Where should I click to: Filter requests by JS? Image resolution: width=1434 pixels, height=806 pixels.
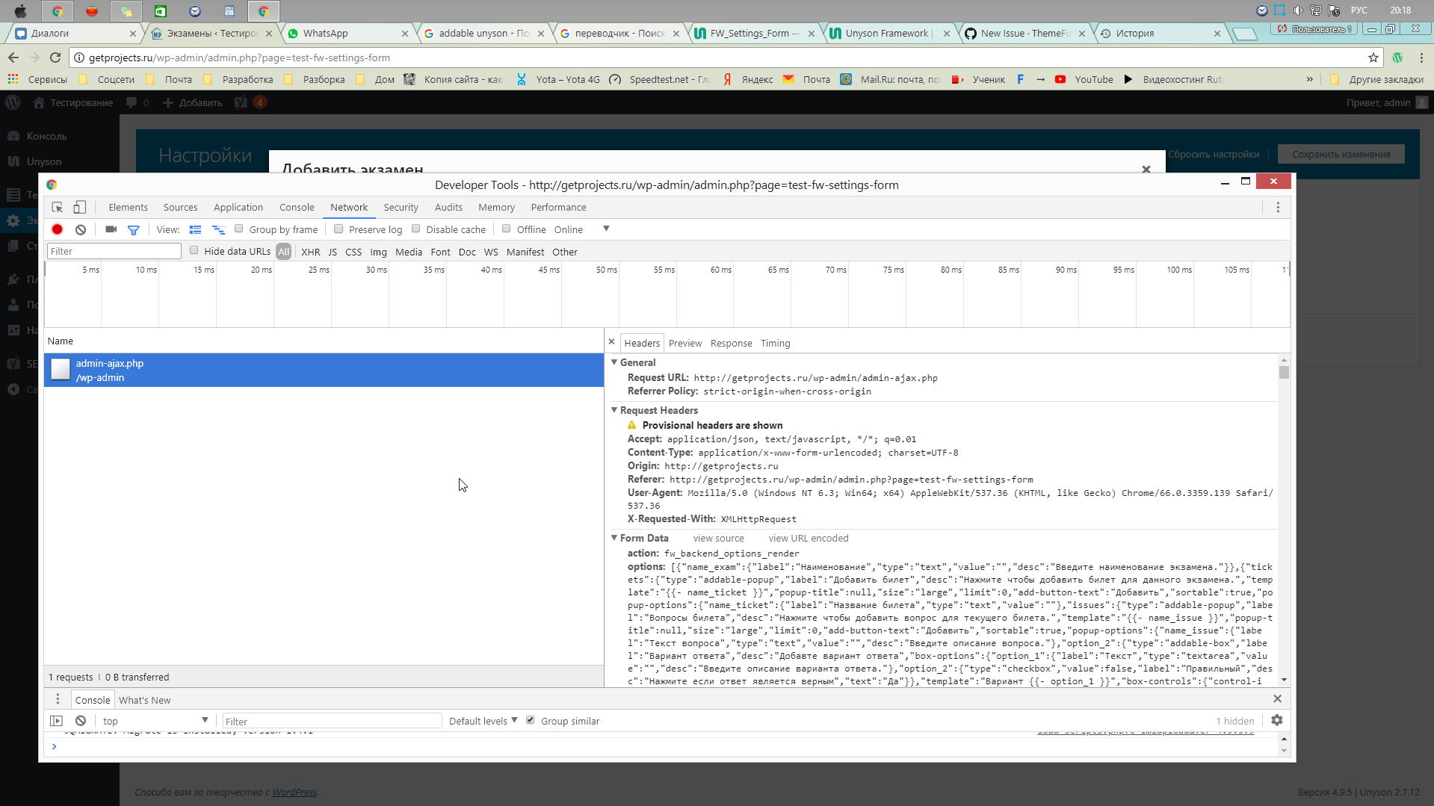[333, 252]
